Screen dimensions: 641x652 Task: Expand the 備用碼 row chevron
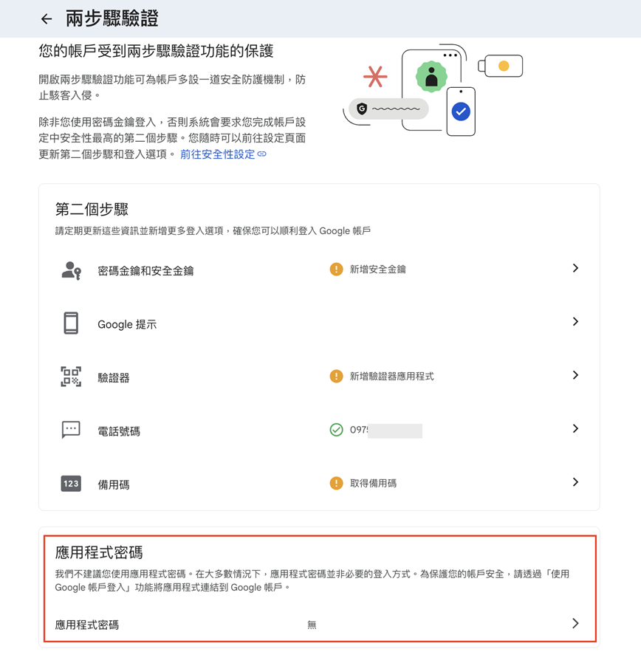[575, 482]
